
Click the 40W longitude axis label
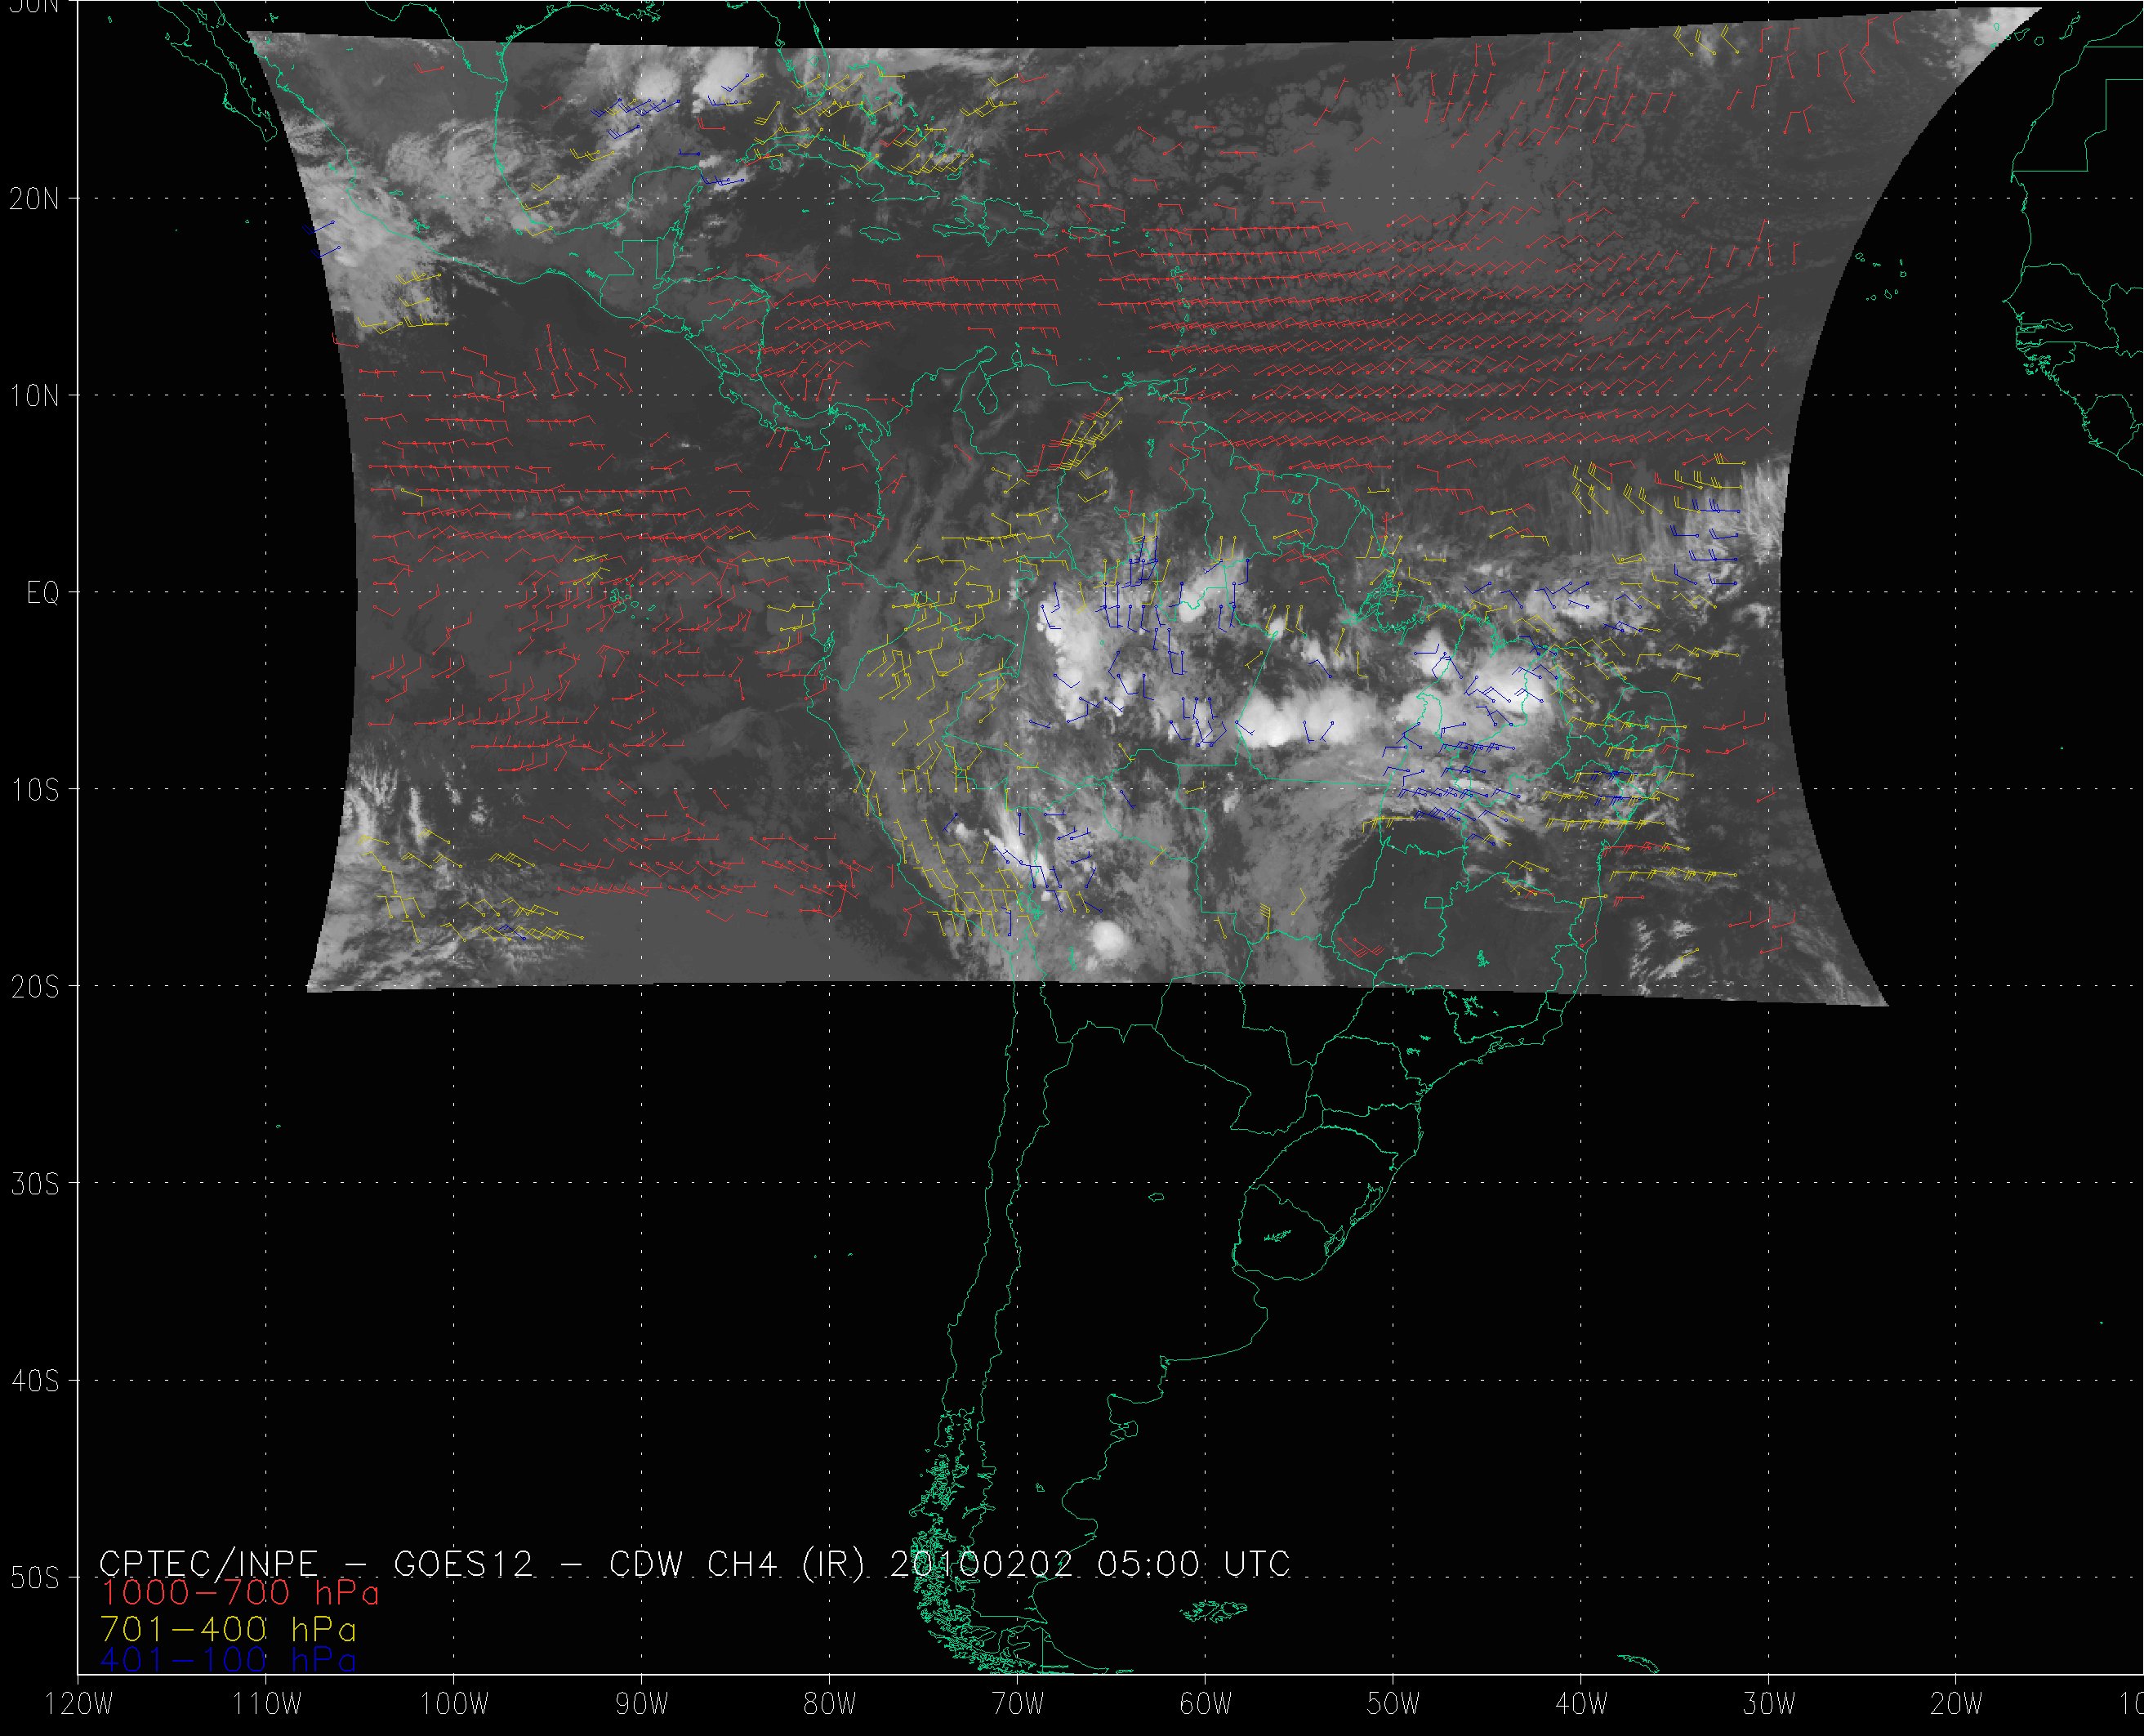tap(1581, 1704)
